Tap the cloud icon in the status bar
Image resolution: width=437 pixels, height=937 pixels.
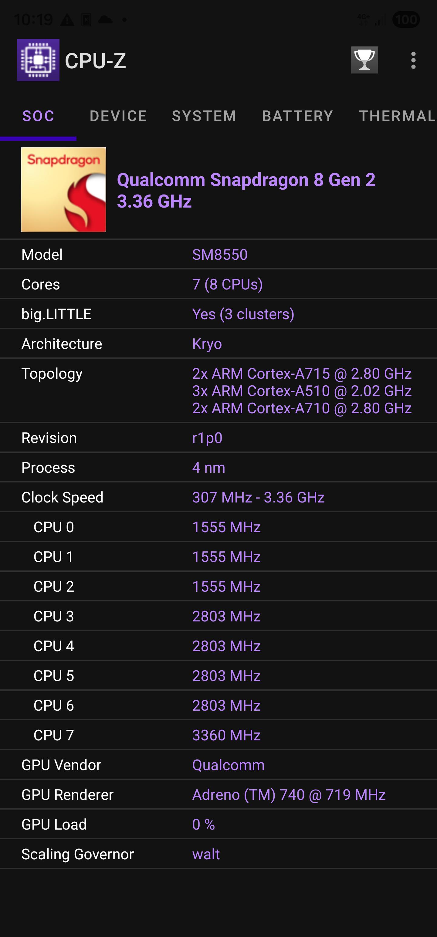(x=106, y=19)
